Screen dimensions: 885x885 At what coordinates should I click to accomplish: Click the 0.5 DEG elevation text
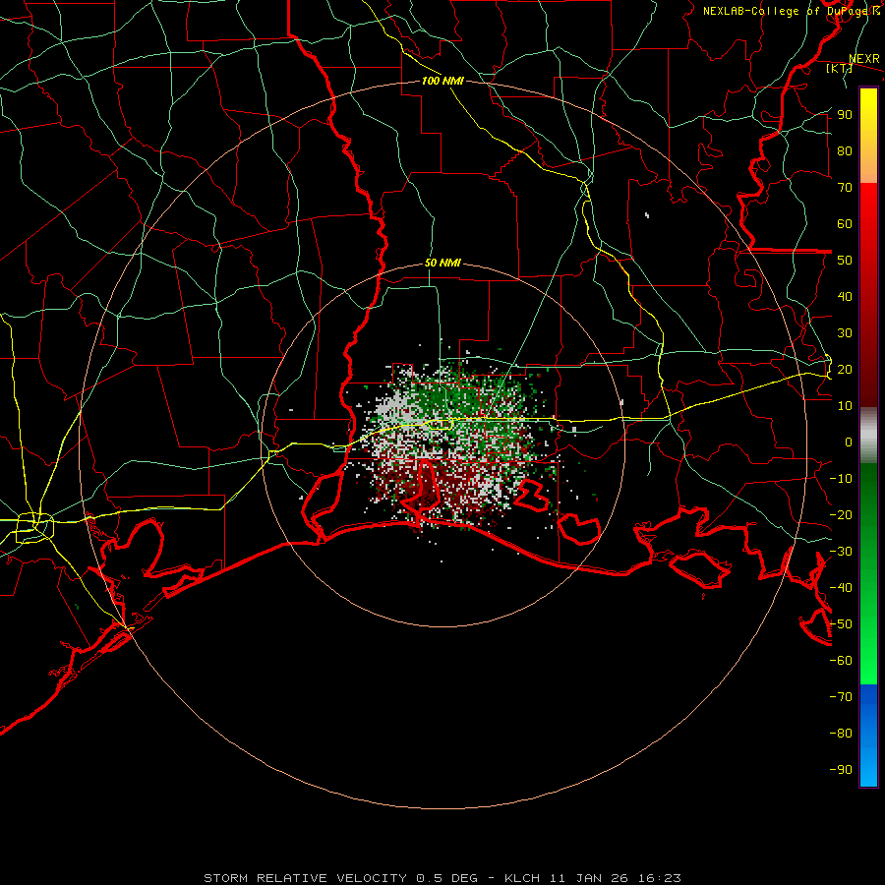447,878
